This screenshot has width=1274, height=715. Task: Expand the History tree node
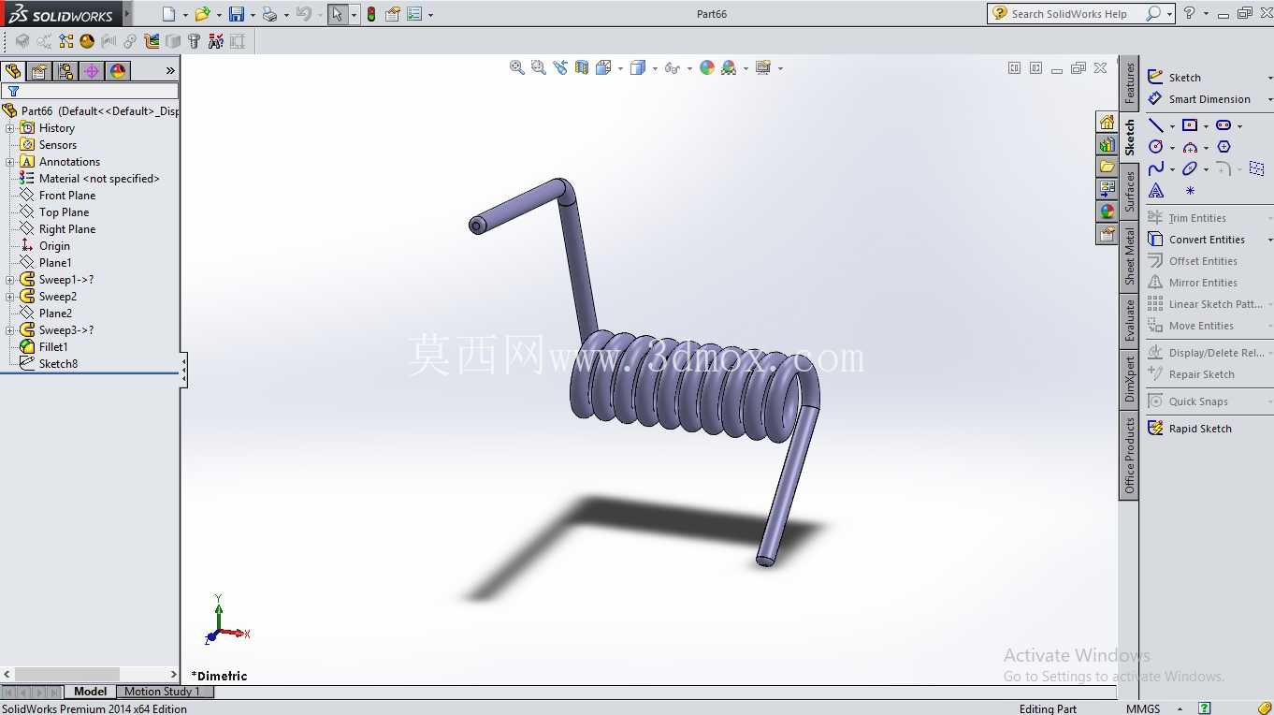coord(9,128)
